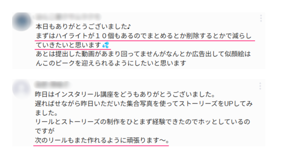The height and width of the screenshot is (158, 281).
Task: Click the short line ました。
Action: point(46,113)
